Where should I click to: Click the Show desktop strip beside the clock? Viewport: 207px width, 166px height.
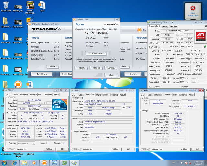[x=206, y=163]
